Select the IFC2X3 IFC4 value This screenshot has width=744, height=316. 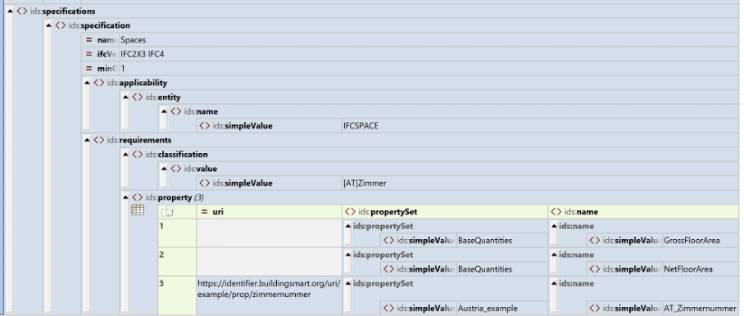pyautogui.click(x=429, y=55)
